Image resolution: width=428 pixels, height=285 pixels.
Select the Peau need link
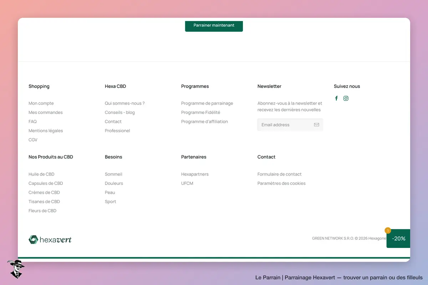[x=110, y=192]
